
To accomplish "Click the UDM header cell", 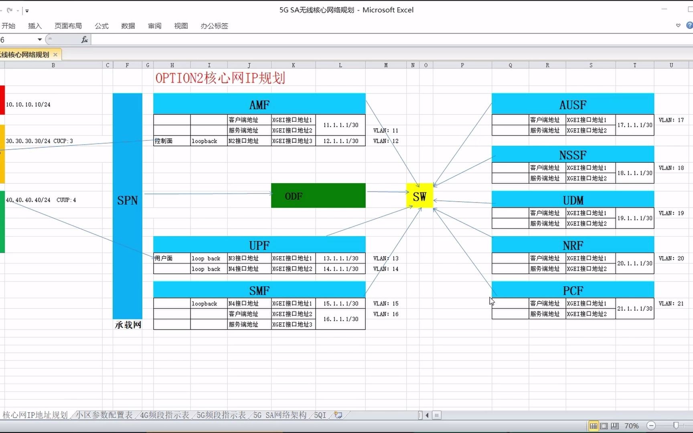I will [573, 200].
